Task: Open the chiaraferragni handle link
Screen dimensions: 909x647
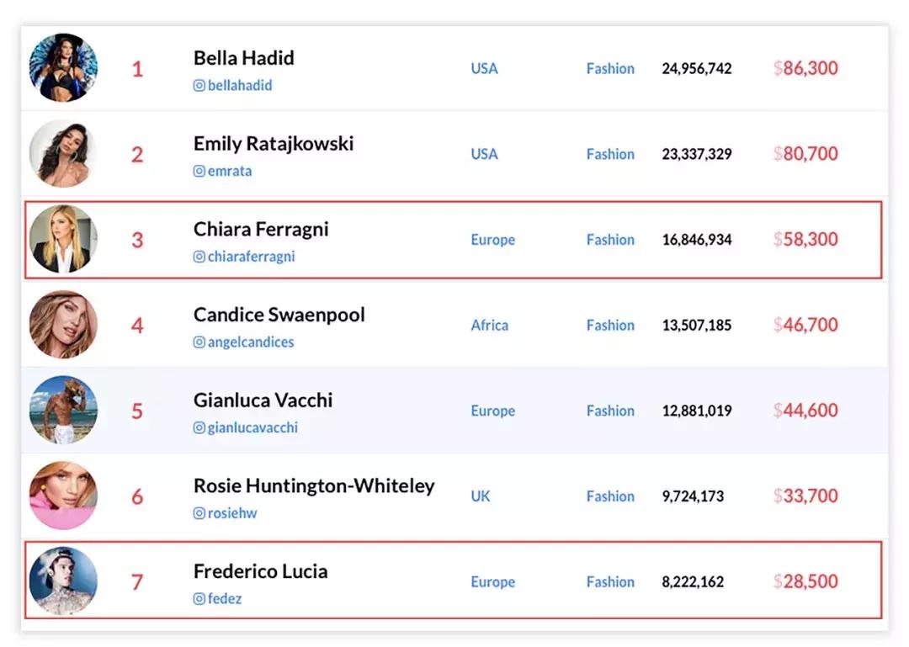Action: [251, 257]
